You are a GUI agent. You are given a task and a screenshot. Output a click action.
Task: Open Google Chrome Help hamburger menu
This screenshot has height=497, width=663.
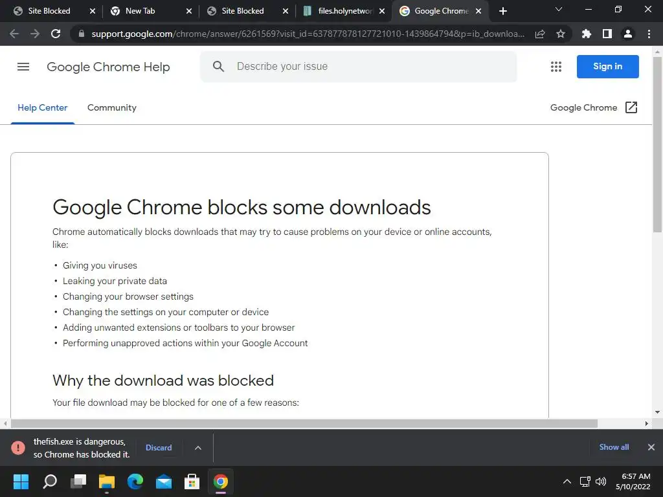tap(23, 67)
